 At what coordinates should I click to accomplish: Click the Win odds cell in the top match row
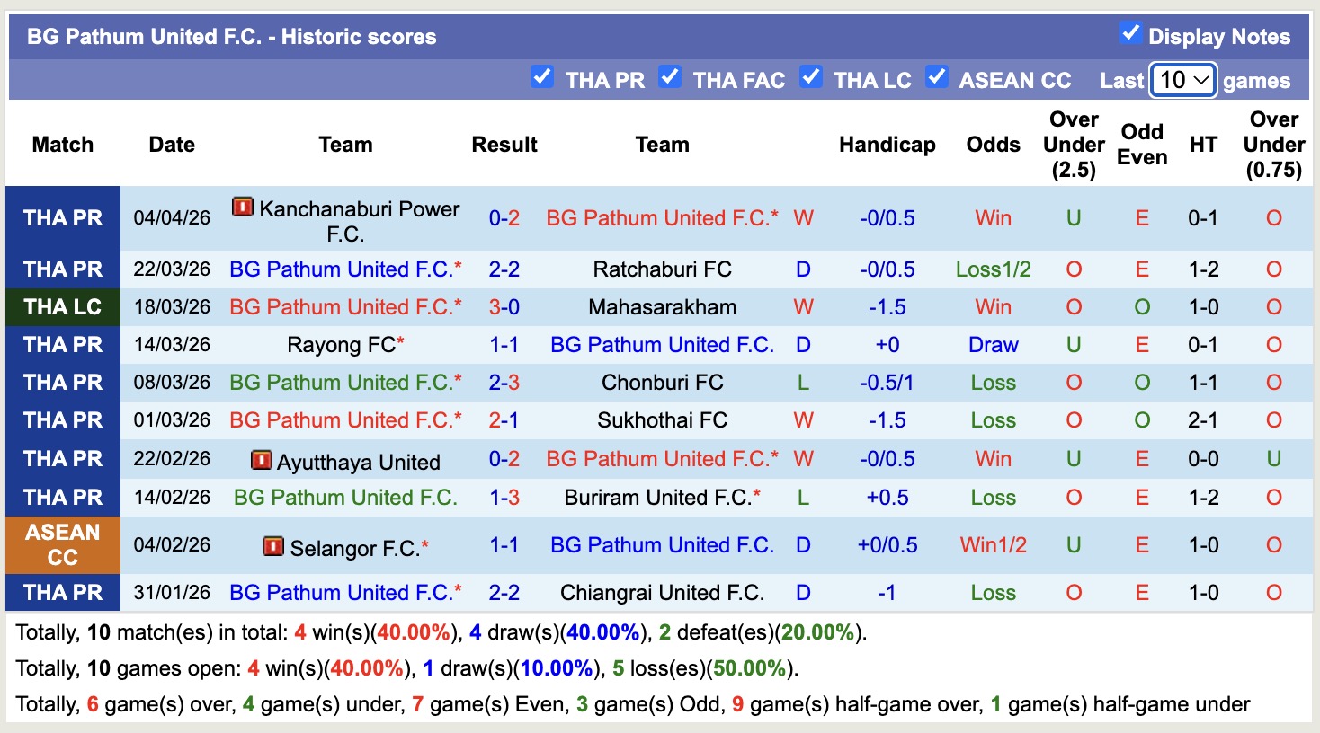[992, 217]
